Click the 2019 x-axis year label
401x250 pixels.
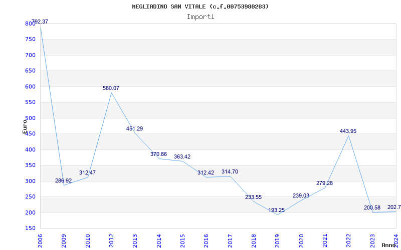pyautogui.click(x=278, y=241)
